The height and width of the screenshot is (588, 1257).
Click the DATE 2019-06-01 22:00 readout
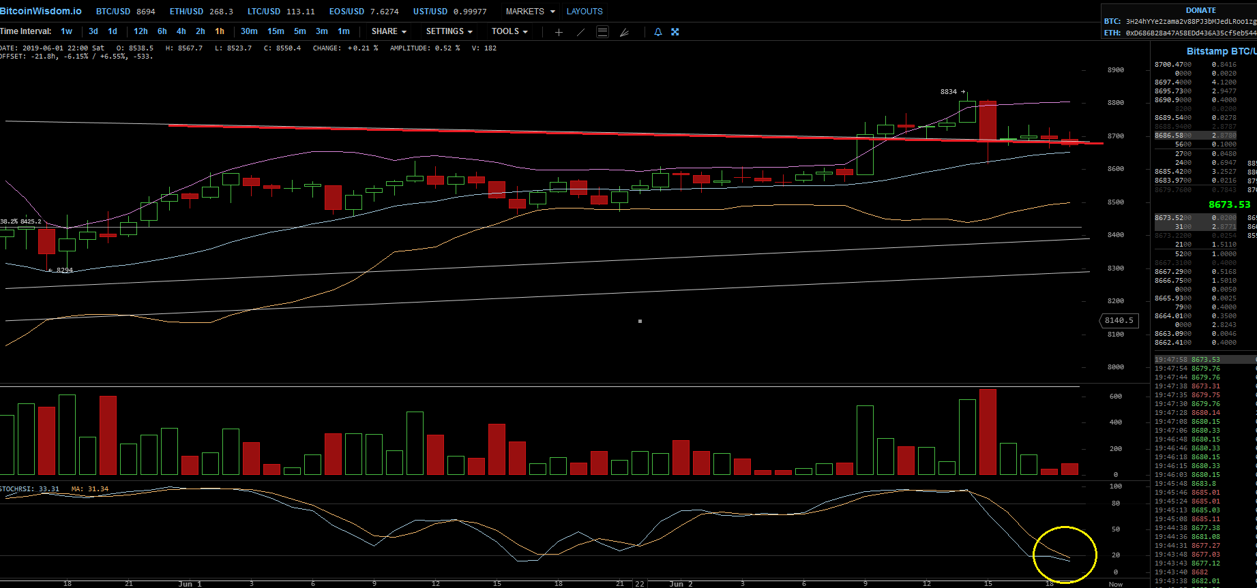click(x=53, y=48)
